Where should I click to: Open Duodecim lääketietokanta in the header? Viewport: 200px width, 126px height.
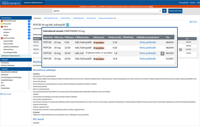33,2
